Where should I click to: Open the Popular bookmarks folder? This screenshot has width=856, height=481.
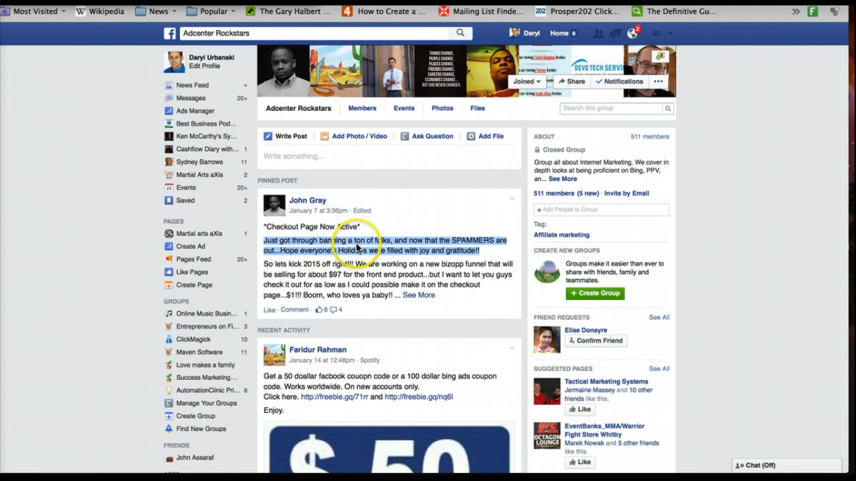(211, 11)
